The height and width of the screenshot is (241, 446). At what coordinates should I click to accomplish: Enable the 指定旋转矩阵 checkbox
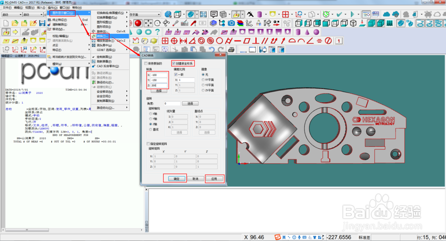(148, 144)
